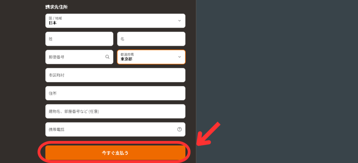Click into the 郵便番号 postal code field

[79, 57]
